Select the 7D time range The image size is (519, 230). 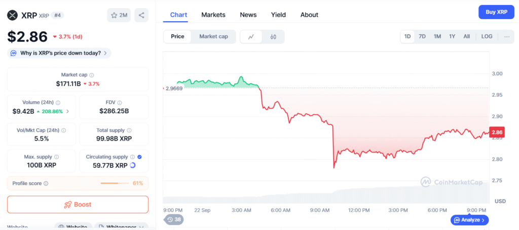click(422, 36)
